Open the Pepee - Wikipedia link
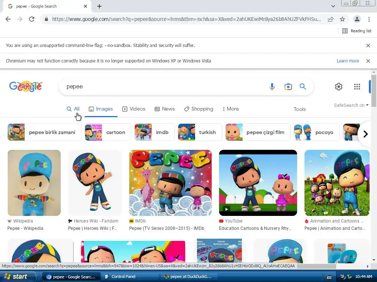Image resolution: width=377 pixels, height=282 pixels. (x=25, y=228)
